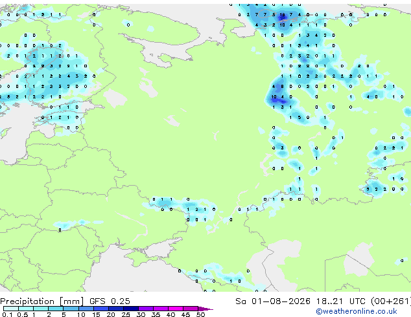
Task: Click the 35–40 mm legend color box
Action: point(161,309)
